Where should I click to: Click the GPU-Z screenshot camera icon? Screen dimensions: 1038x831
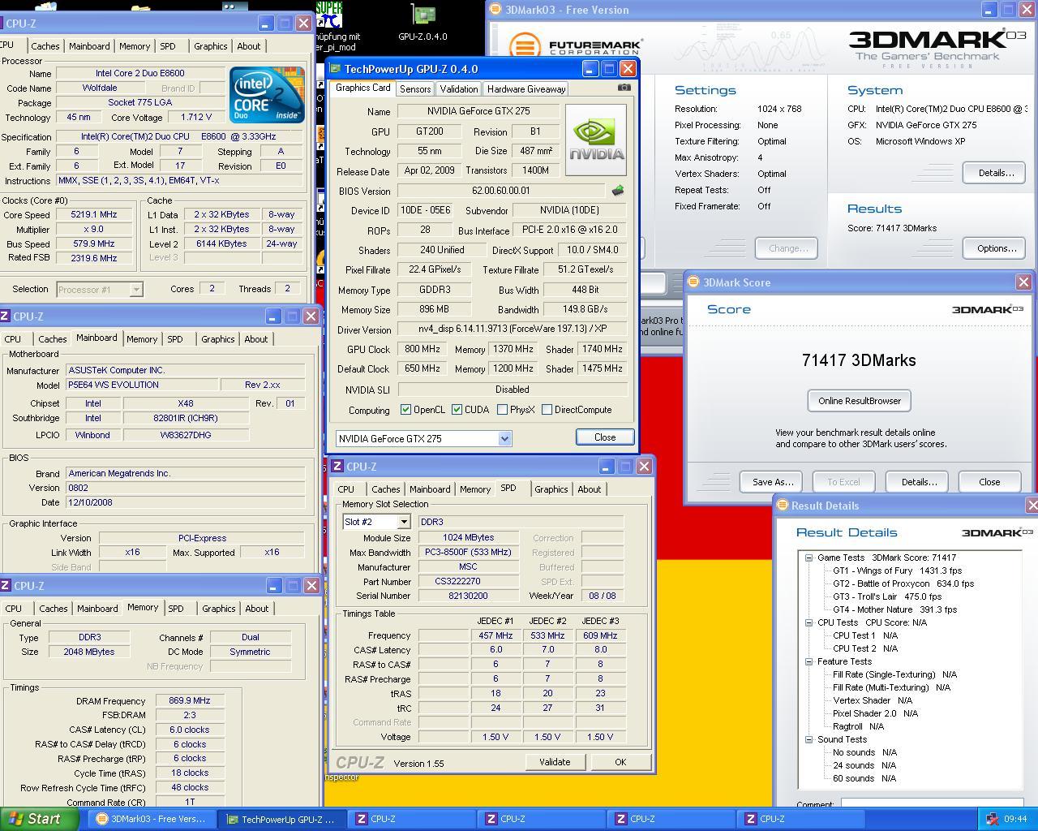pyautogui.click(x=624, y=88)
